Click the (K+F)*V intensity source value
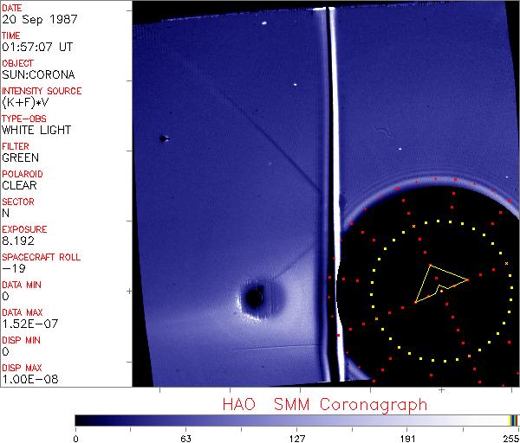The image size is (520, 443). (x=25, y=102)
